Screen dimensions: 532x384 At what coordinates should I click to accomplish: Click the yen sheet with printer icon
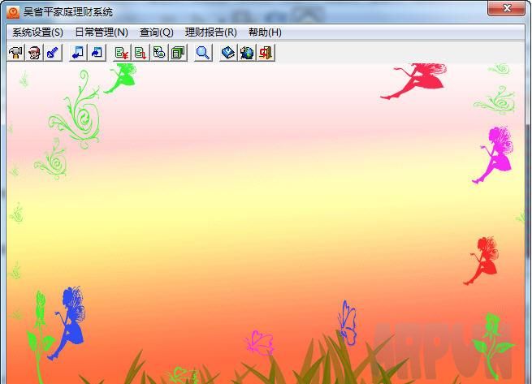pyautogui.click(x=159, y=53)
